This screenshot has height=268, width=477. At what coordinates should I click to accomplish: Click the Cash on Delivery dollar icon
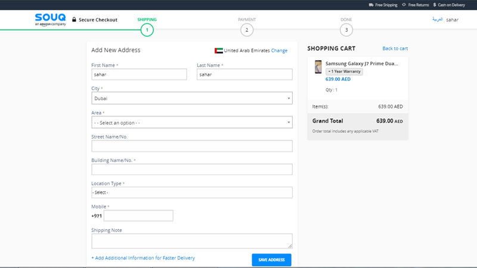click(x=435, y=5)
